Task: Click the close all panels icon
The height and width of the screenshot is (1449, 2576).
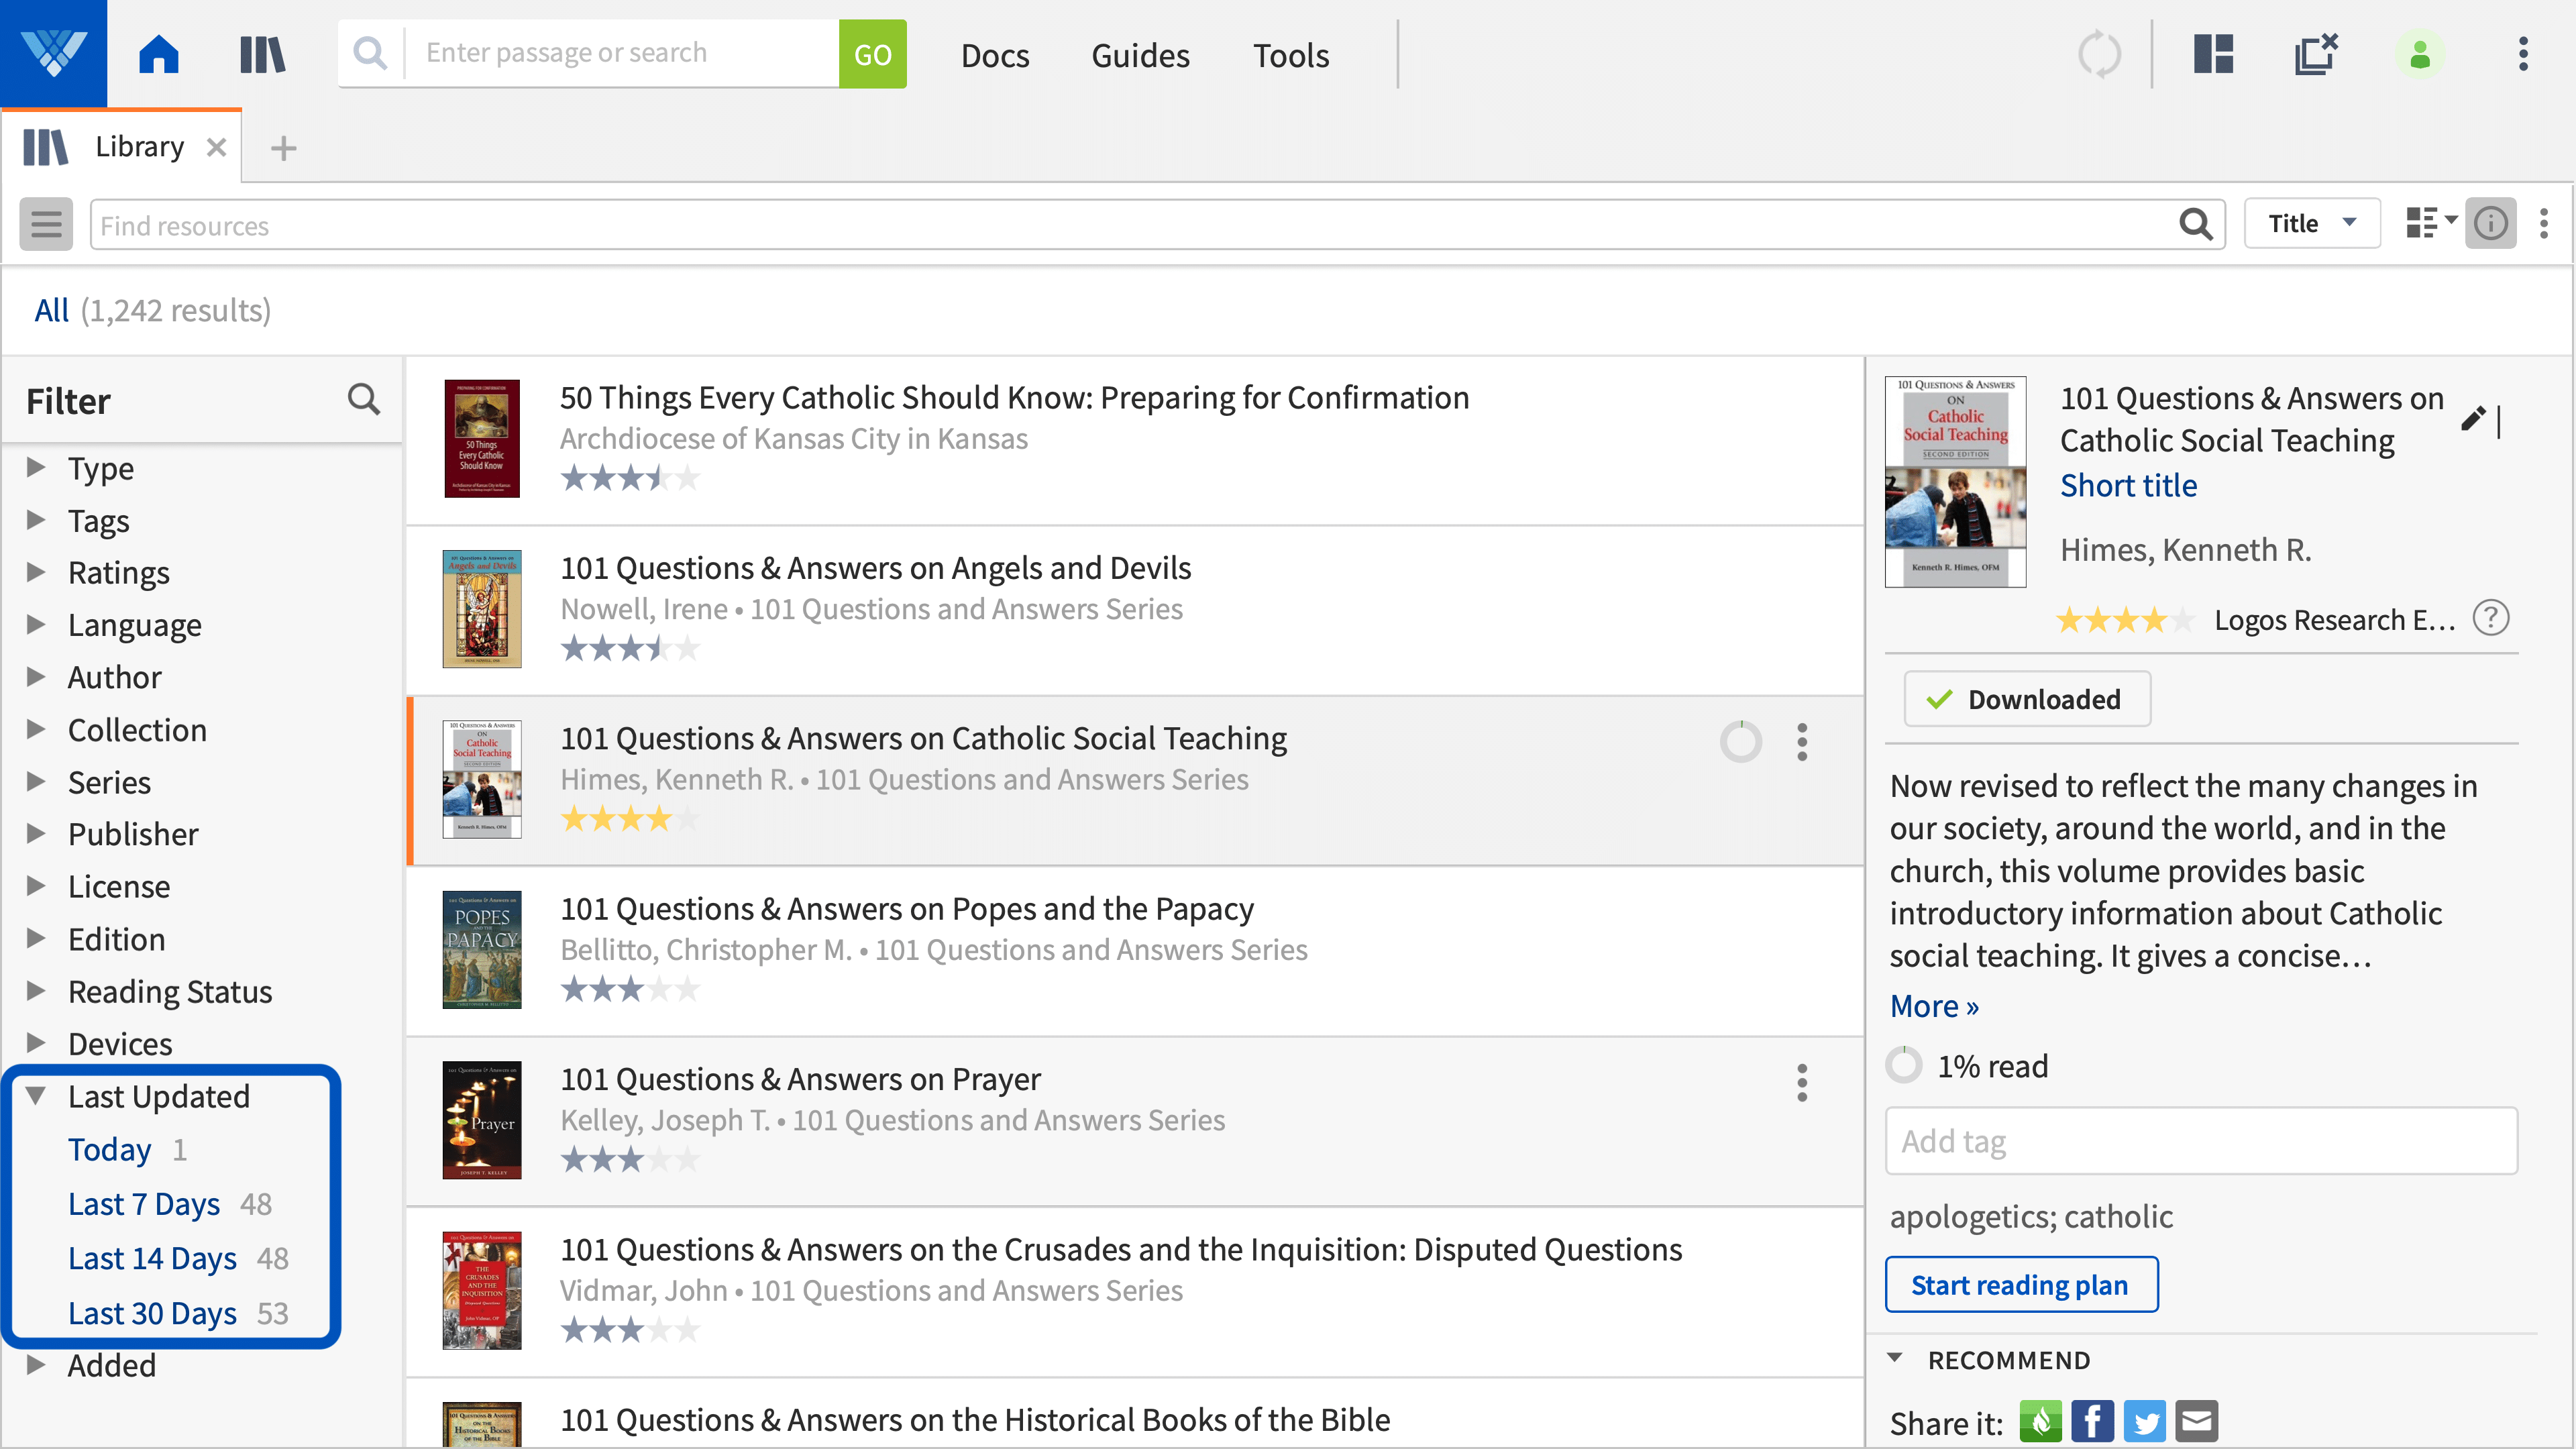Action: pyautogui.click(x=2316, y=54)
